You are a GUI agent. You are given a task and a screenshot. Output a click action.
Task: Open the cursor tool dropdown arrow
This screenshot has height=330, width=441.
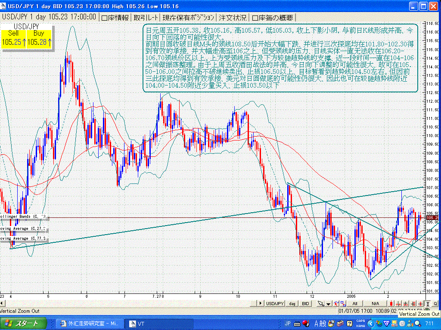tap(328, 304)
